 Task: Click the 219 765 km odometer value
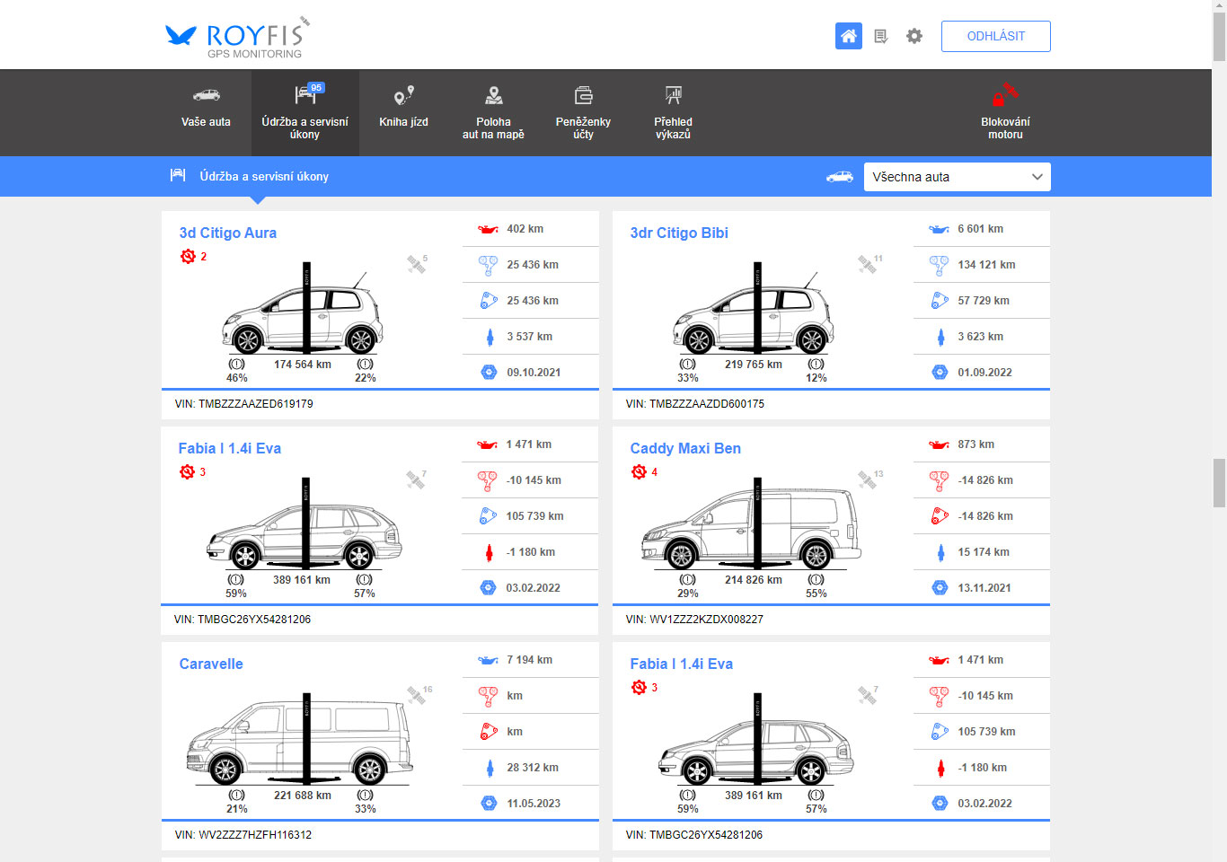coord(754,365)
